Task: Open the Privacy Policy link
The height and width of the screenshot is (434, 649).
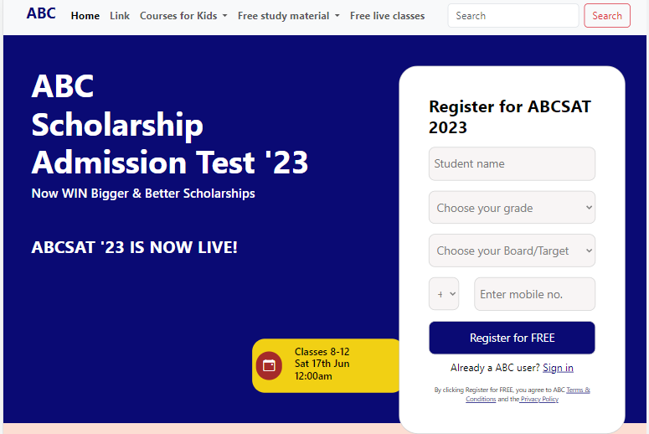Action: 539,400
